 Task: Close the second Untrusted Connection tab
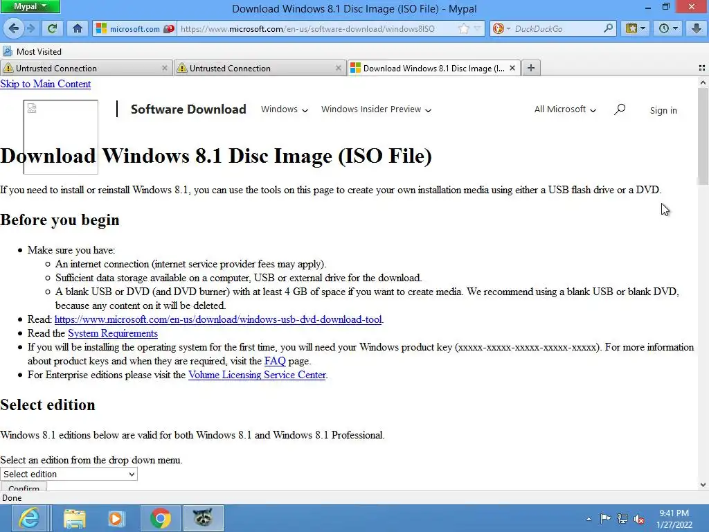(338, 68)
